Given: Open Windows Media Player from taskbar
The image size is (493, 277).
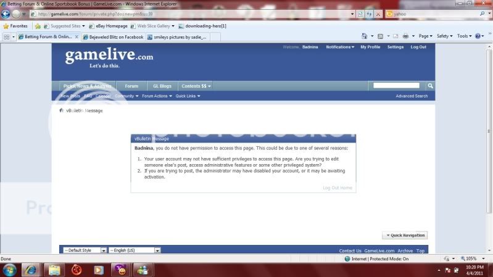Looking at the screenshot, I should (x=98, y=270).
